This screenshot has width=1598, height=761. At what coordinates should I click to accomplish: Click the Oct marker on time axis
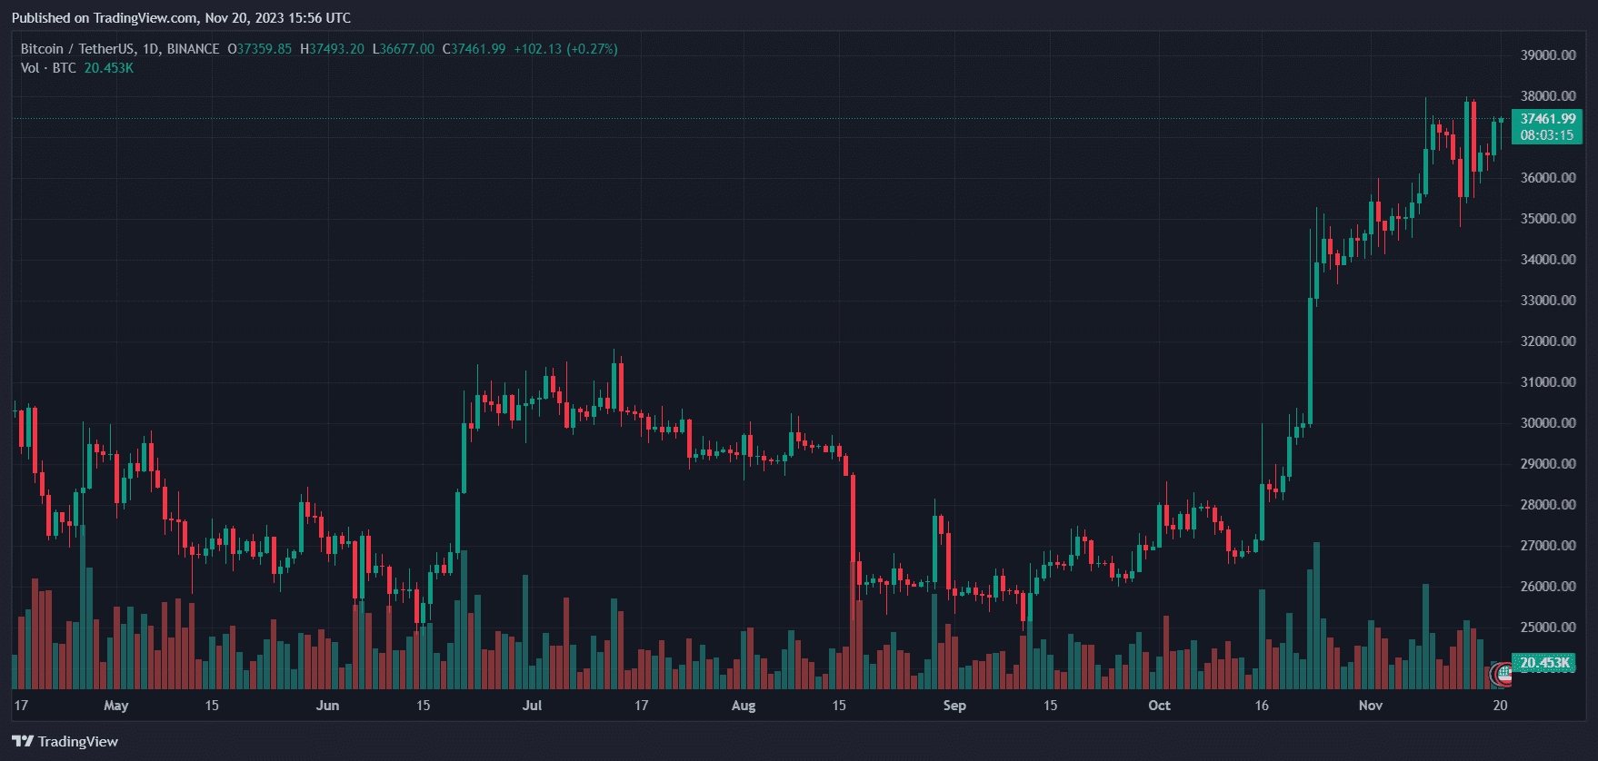pos(1159,706)
